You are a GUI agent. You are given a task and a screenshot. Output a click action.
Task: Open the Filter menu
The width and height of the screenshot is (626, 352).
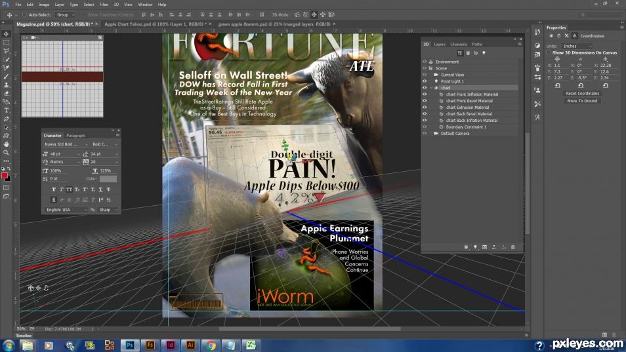click(104, 5)
